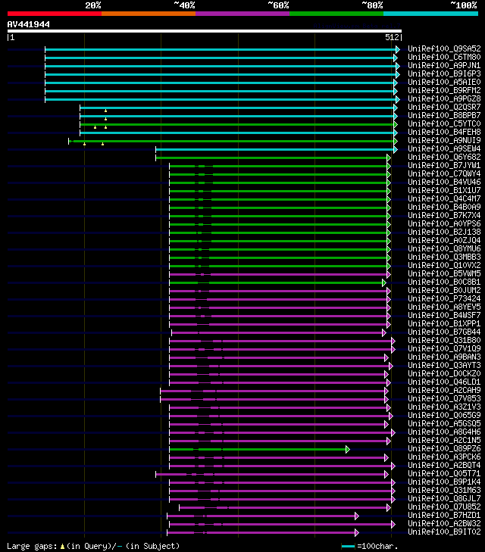485x552 pixels.
Task: Open hit label UniRef100_A0ZJQ4
Action: (444, 241)
